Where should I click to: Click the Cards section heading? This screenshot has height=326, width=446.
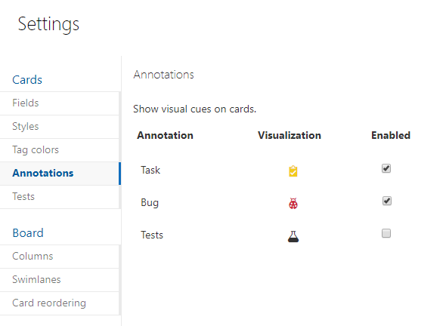pos(27,80)
